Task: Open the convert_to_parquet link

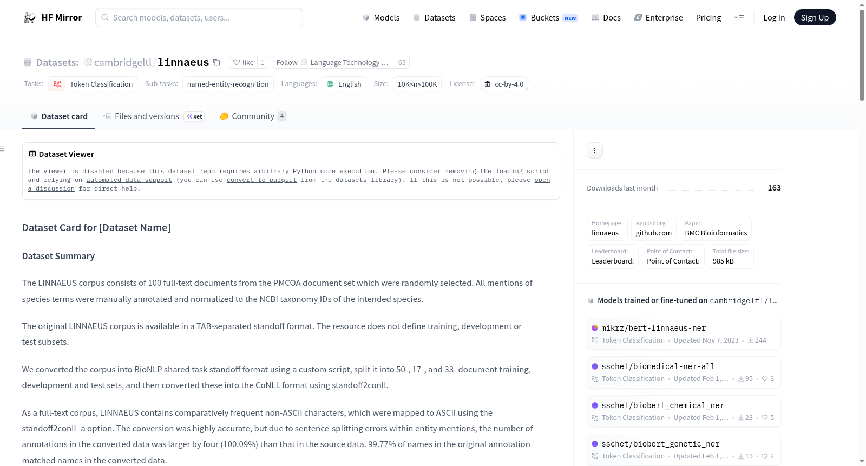Action: (261, 180)
